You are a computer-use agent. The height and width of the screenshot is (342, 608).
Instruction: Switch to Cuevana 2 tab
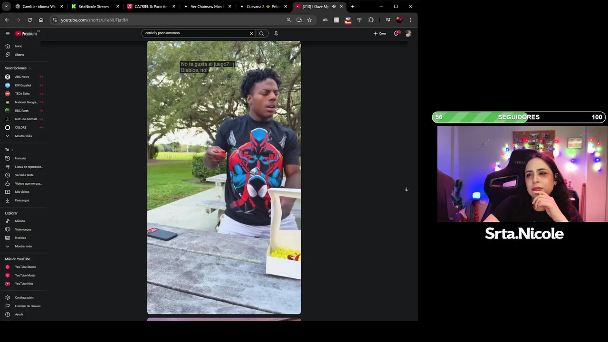point(263,7)
